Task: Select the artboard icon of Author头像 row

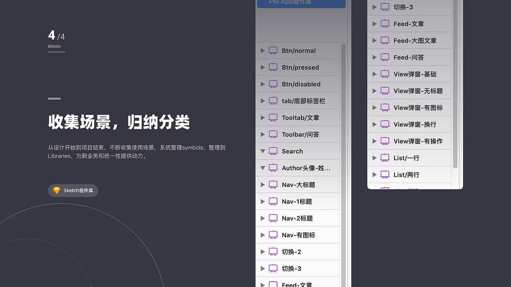Action: [273, 168]
